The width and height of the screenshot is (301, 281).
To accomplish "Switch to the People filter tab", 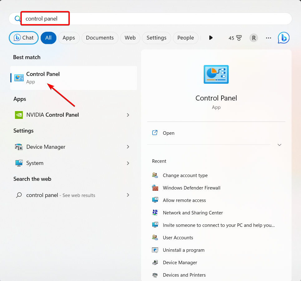I will point(186,38).
